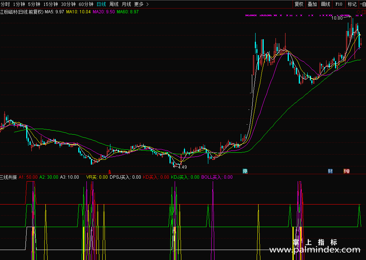Activate the 画线 drawing tools button
This screenshot has height=260, width=366.
[x=325, y=4]
